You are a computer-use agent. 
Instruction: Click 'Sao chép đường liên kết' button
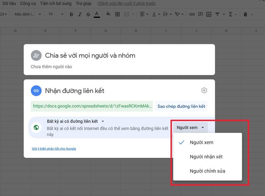181,106
